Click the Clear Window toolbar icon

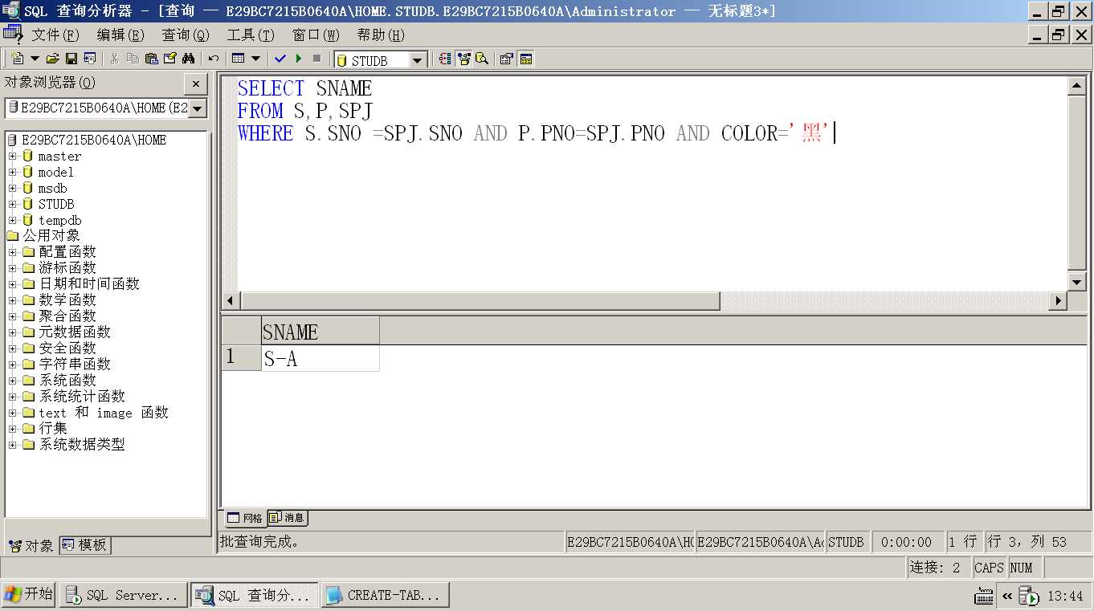[169, 59]
